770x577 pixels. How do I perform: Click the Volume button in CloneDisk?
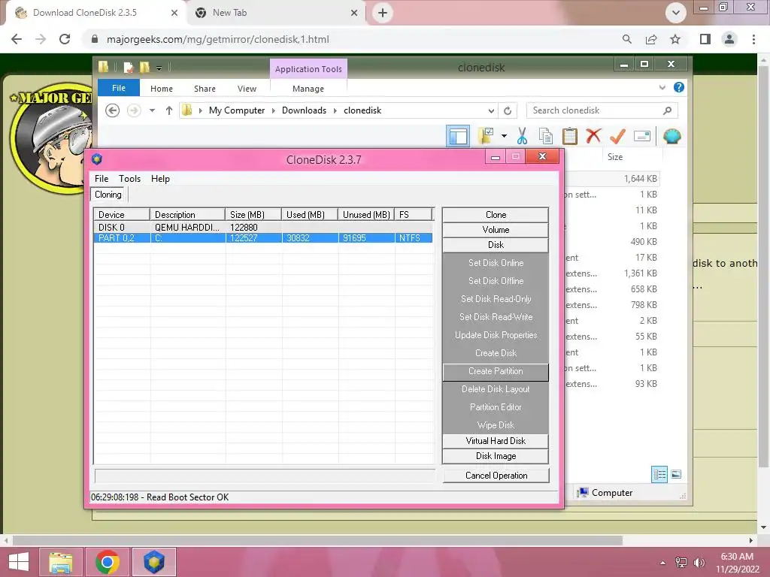click(x=496, y=230)
